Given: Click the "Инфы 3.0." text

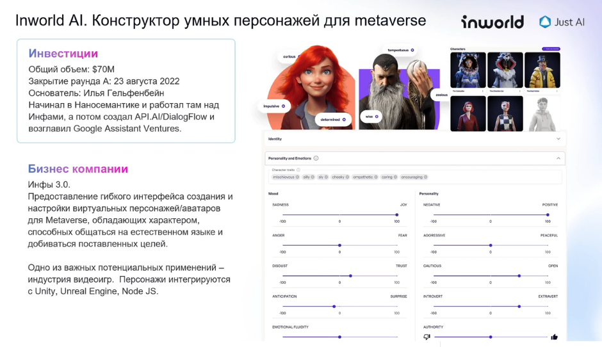Looking at the screenshot, I should tap(49, 184).
